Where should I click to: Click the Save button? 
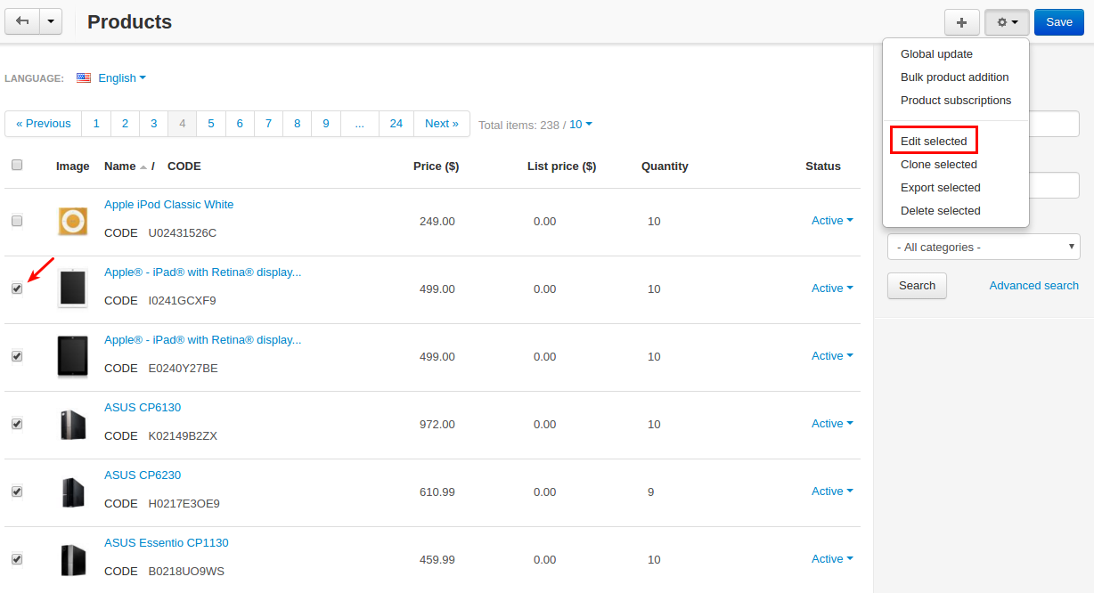[x=1058, y=22]
